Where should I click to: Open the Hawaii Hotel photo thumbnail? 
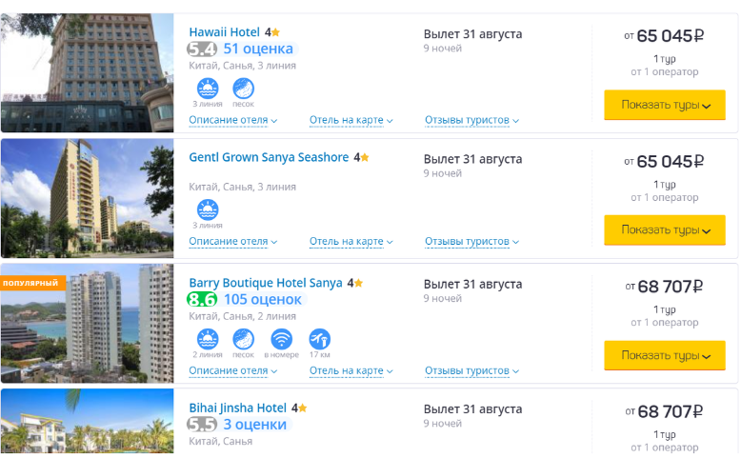(87, 72)
